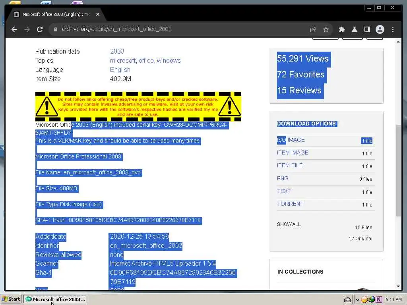
Task: Click the page scrollbar down arrow
Action: [398, 287]
